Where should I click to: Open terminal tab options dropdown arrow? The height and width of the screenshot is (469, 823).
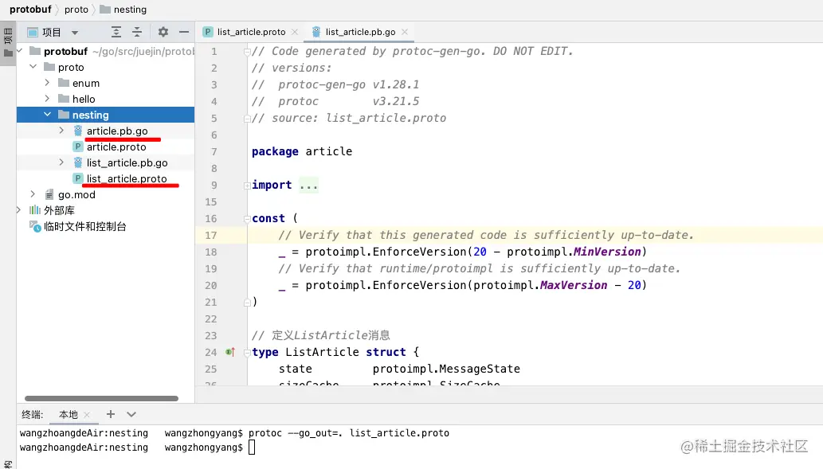(x=131, y=414)
